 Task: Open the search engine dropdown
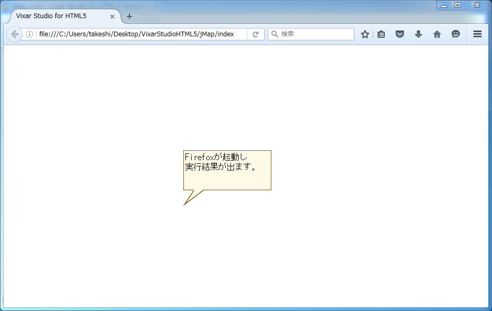274,34
